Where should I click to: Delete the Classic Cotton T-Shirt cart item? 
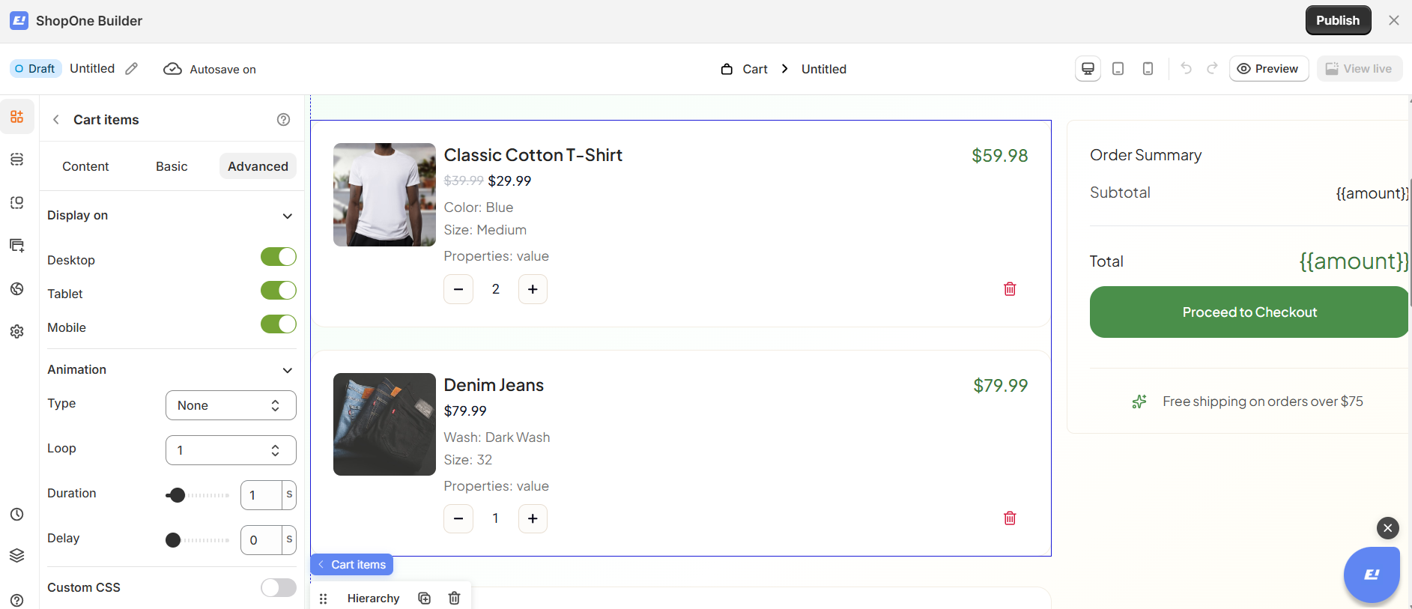pos(1010,289)
